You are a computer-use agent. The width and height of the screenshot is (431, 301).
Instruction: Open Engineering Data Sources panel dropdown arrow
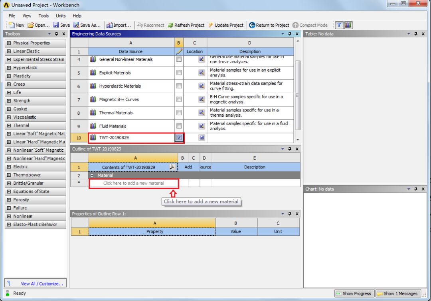pos(283,34)
